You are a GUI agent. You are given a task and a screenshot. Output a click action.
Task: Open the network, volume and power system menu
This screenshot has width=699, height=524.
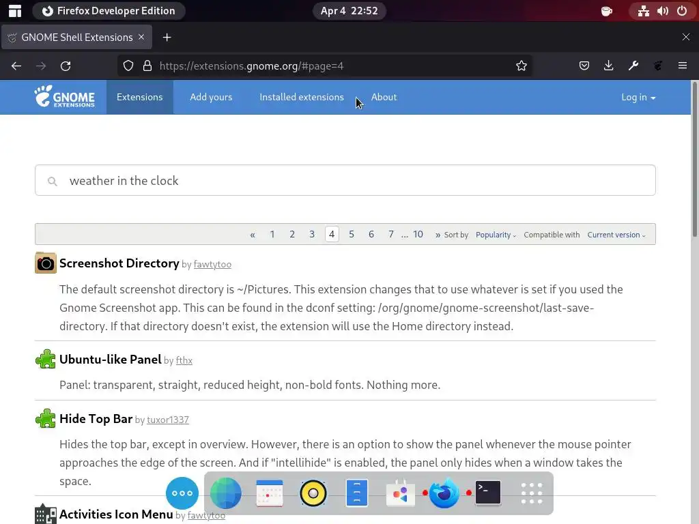662,11
